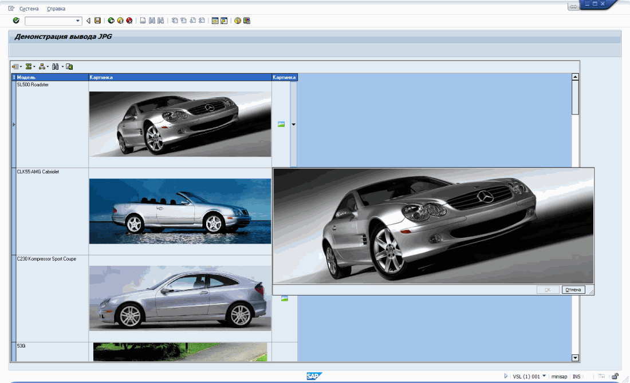Click the INS mode indicator in status bar
The height and width of the screenshot is (383, 630).
(576, 377)
